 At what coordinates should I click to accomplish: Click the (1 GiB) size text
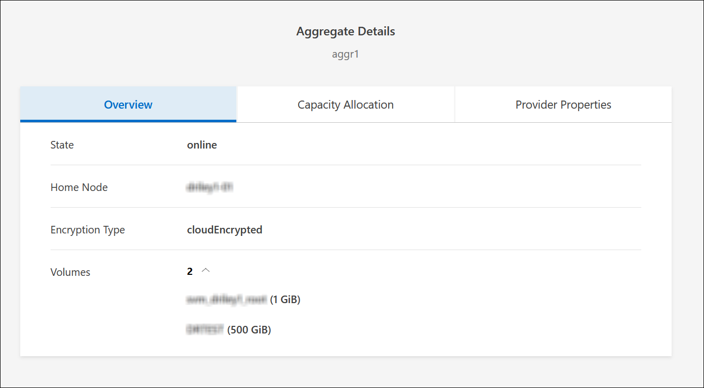pos(285,300)
